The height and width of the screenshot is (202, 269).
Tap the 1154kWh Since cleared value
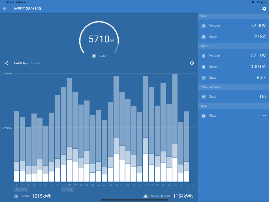(183, 196)
